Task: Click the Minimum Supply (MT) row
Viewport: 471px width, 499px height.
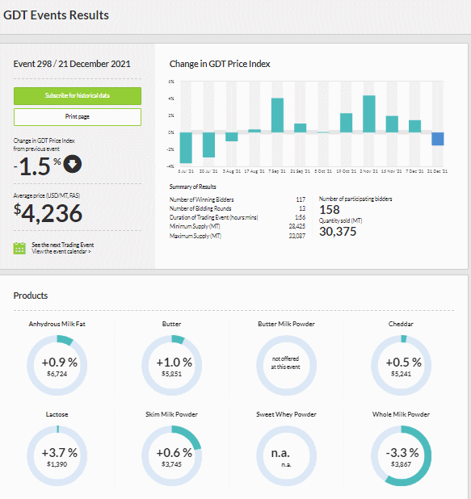Action: [x=238, y=226]
